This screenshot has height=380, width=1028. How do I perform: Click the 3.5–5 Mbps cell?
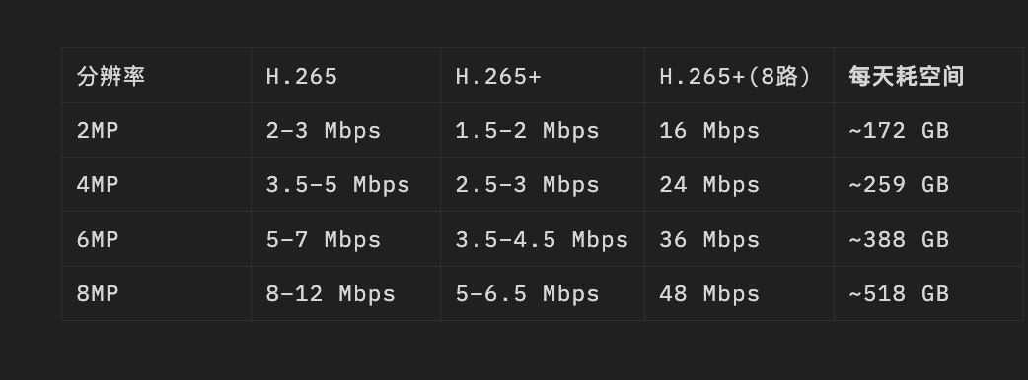point(345,184)
